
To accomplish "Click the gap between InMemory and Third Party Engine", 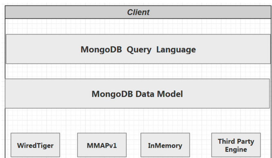I will point(200,145).
